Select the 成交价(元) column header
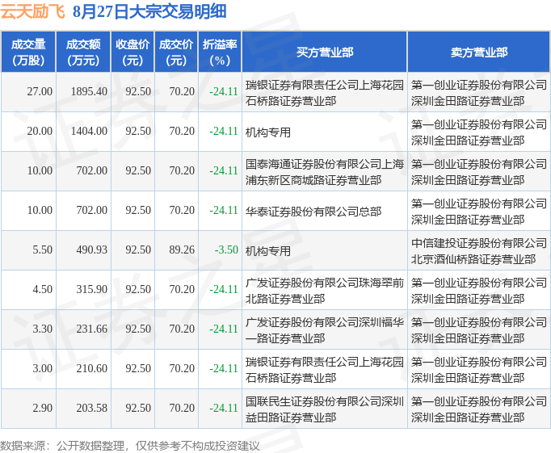This screenshot has width=551, height=453. click(x=176, y=52)
